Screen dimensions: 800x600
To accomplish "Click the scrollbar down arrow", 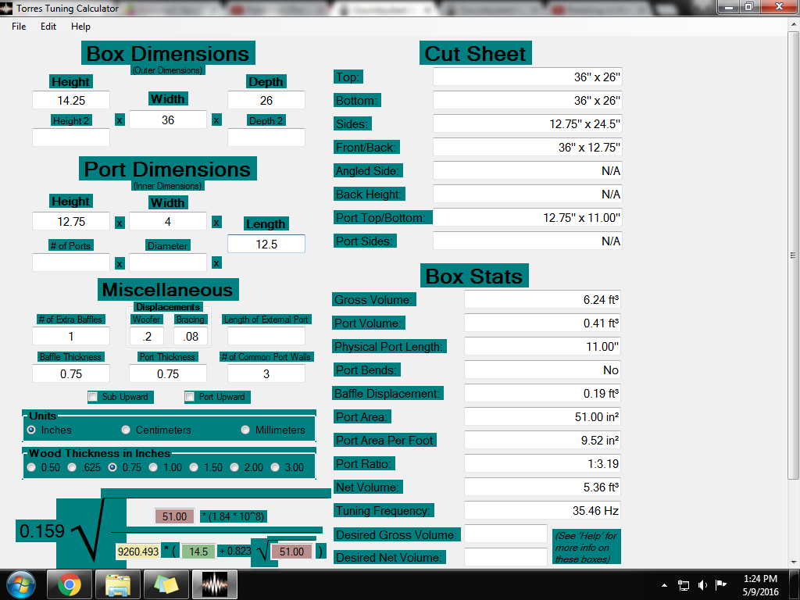I will pos(793,562).
